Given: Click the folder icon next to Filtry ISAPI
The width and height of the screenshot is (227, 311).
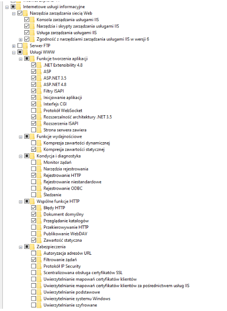Looking at the screenshot, I should (x=39, y=91).
